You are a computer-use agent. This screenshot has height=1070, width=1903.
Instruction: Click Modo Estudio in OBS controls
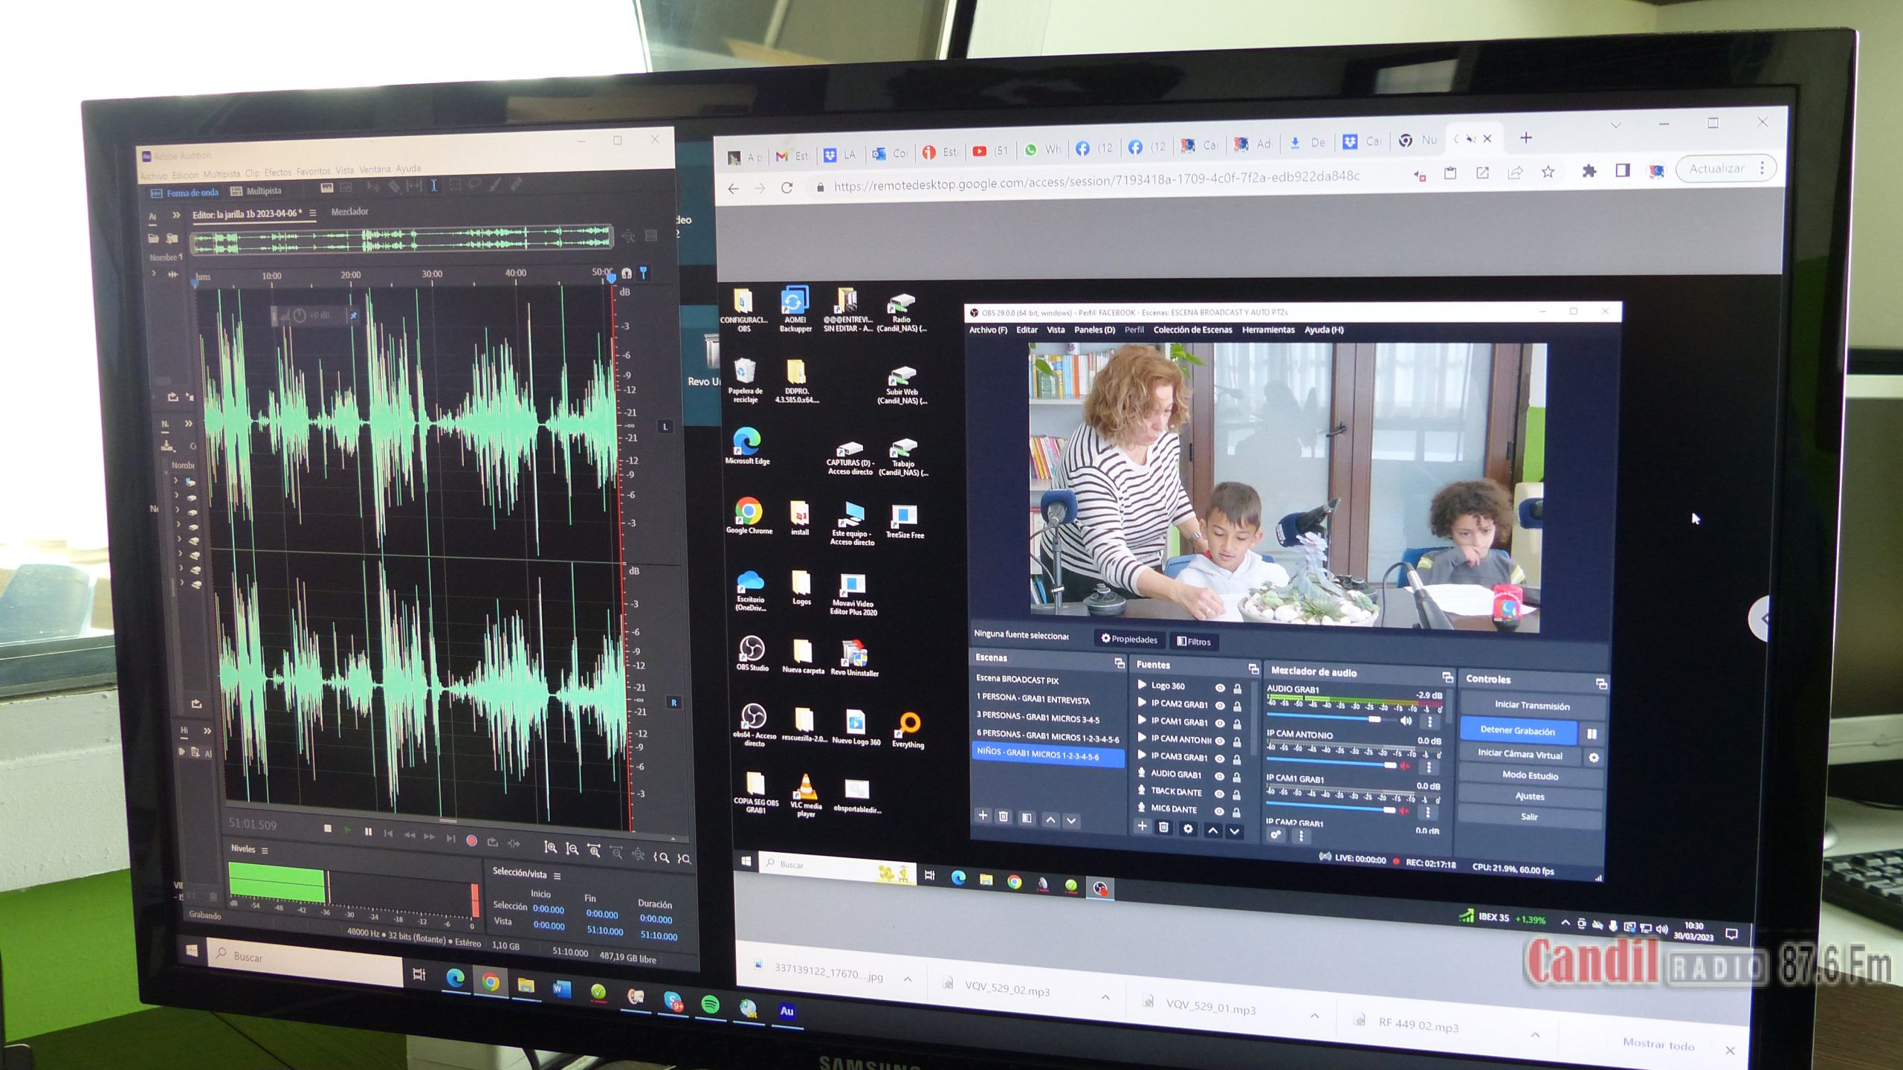tap(1530, 776)
